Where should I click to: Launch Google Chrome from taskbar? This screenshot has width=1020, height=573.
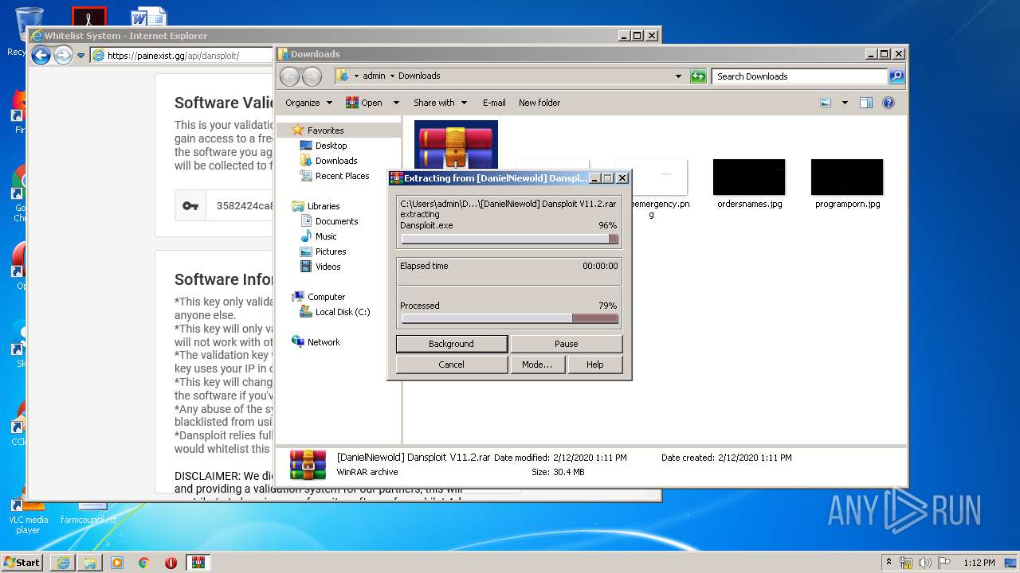pos(144,563)
